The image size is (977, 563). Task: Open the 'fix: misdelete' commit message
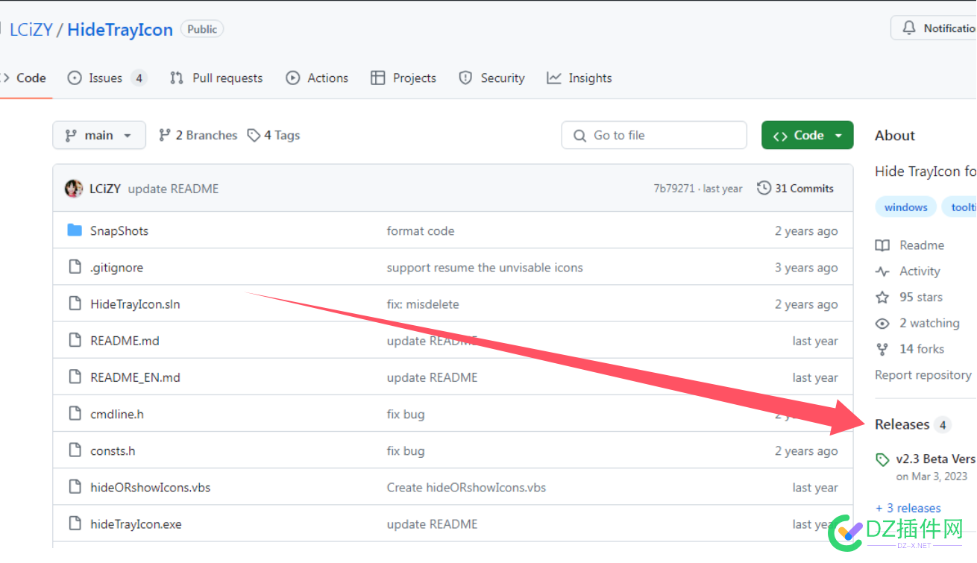(x=423, y=303)
